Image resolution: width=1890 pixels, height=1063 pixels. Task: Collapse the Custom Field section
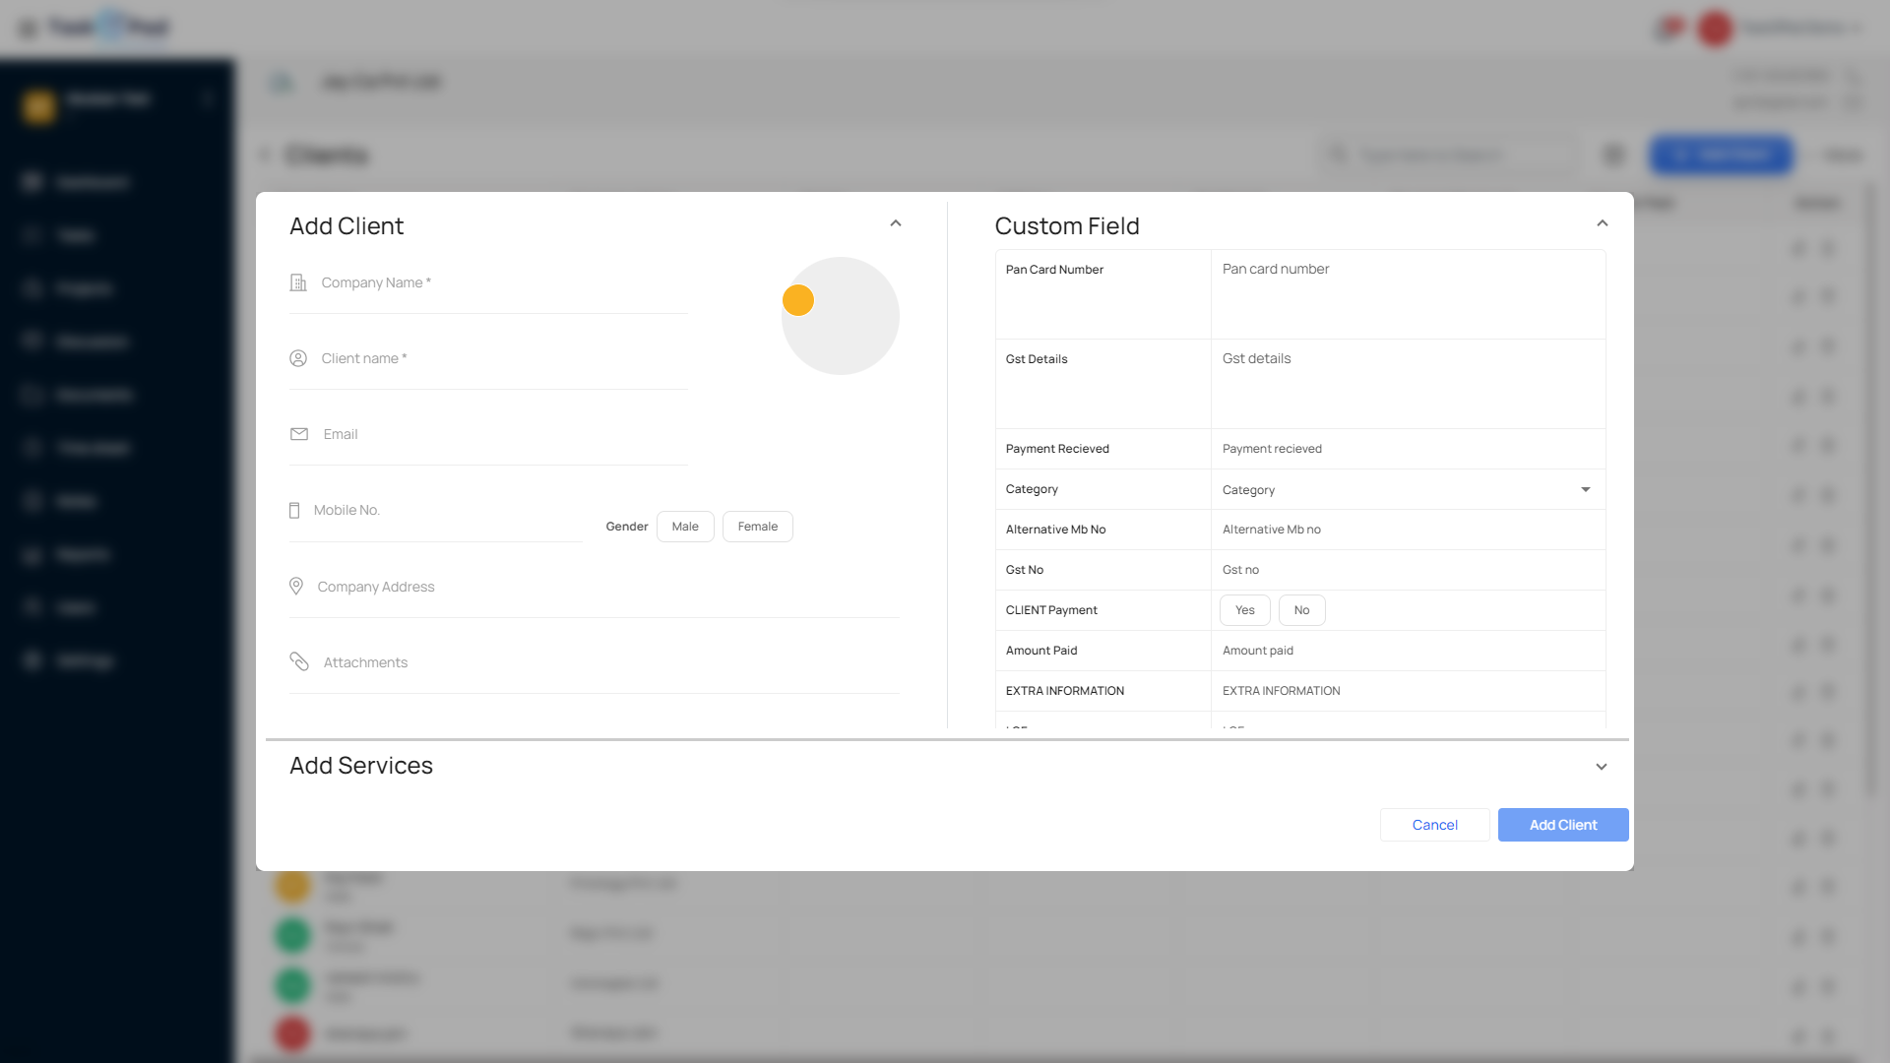1603,223
